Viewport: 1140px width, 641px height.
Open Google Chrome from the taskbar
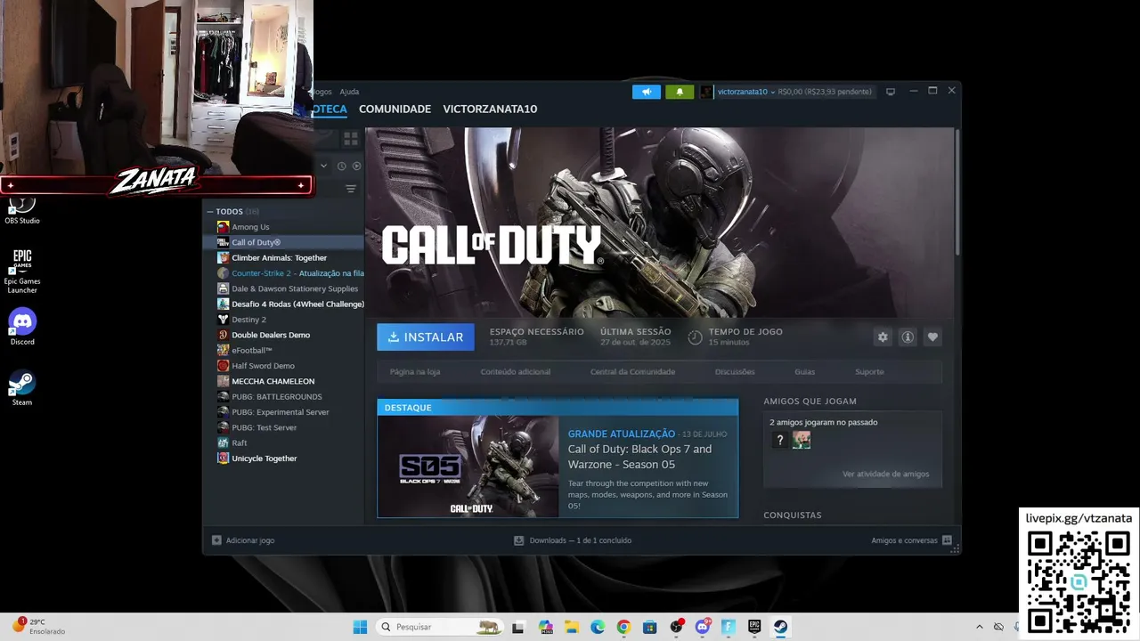[623, 627]
